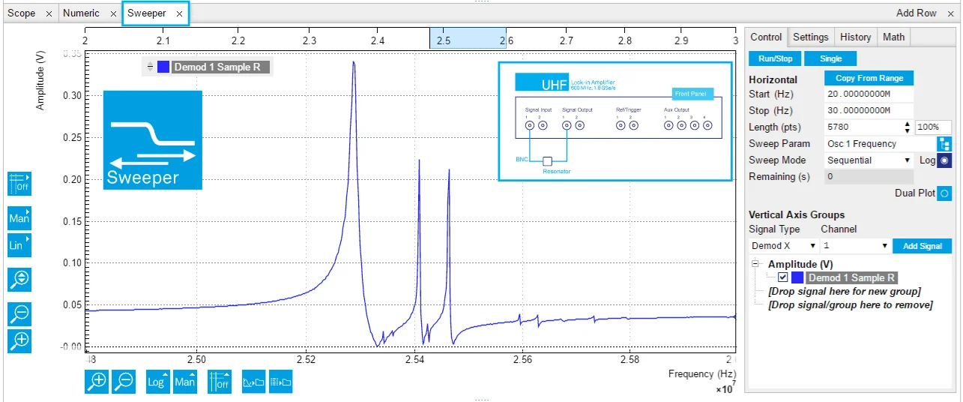Click the Vertical Axis Groups heading

796,214
